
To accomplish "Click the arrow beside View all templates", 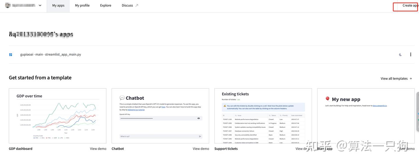I will pos(411,79).
